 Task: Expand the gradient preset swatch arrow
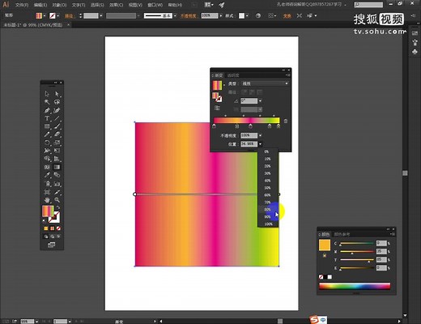224,85
